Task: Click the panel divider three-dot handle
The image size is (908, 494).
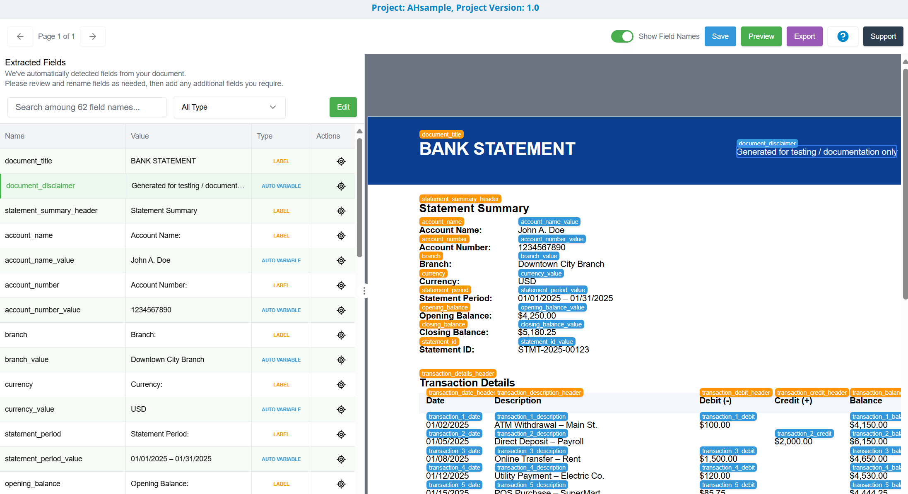Action: pyautogui.click(x=364, y=291)
